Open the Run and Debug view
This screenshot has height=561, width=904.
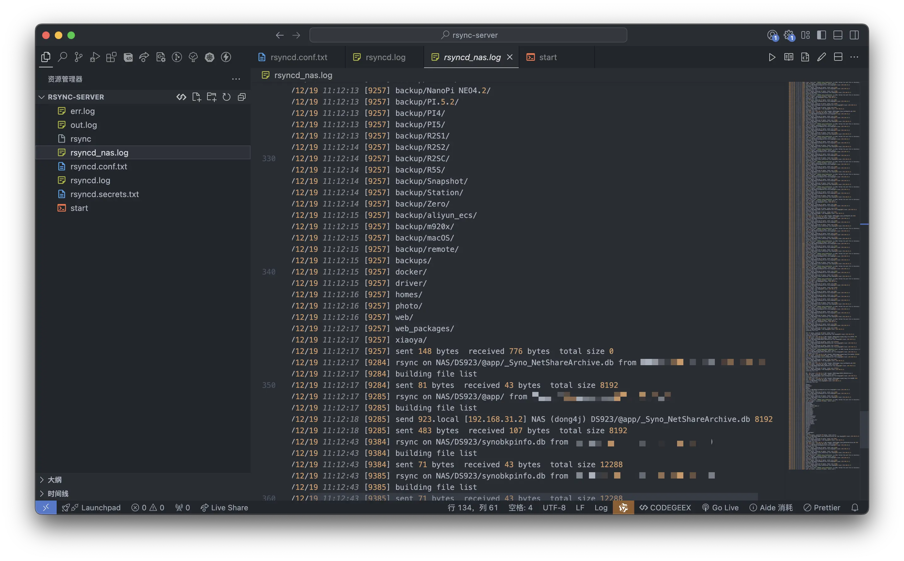[95, 57]
